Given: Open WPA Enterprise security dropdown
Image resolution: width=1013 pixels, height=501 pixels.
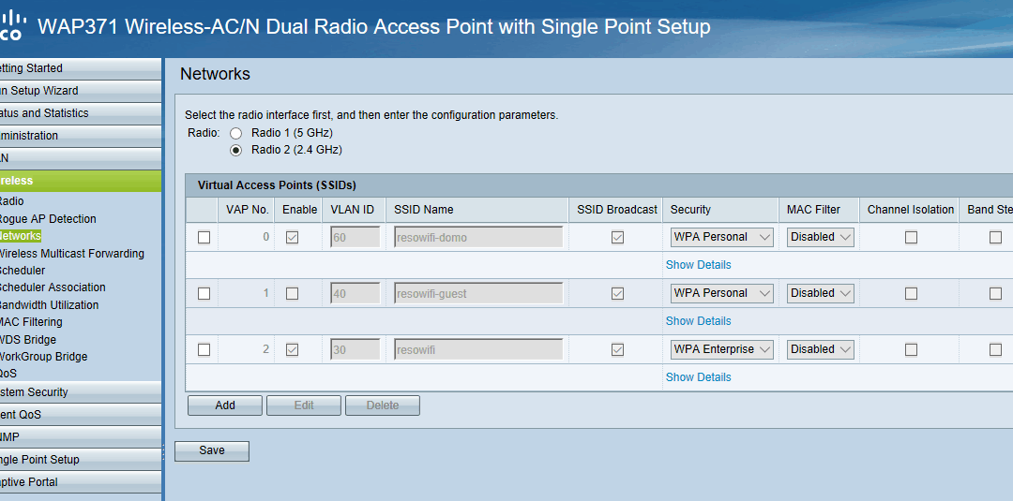Looking at the screenshot, I should [721, 349].
